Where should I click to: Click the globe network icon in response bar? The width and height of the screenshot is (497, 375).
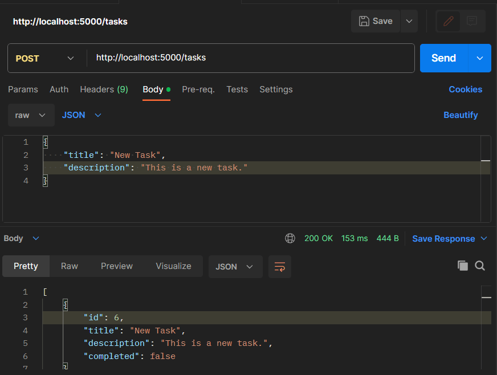(290, 238)
